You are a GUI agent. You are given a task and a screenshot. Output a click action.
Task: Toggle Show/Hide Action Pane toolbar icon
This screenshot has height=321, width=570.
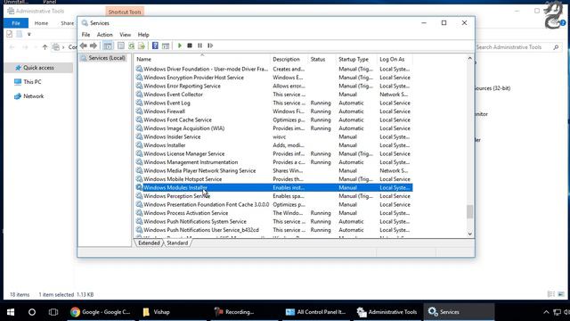tap(166, 45)
